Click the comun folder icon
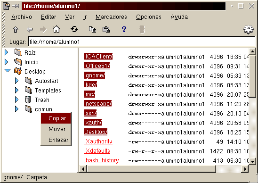Image resolution: width=258 pixels, height=183 pixels. click(28, 109)
